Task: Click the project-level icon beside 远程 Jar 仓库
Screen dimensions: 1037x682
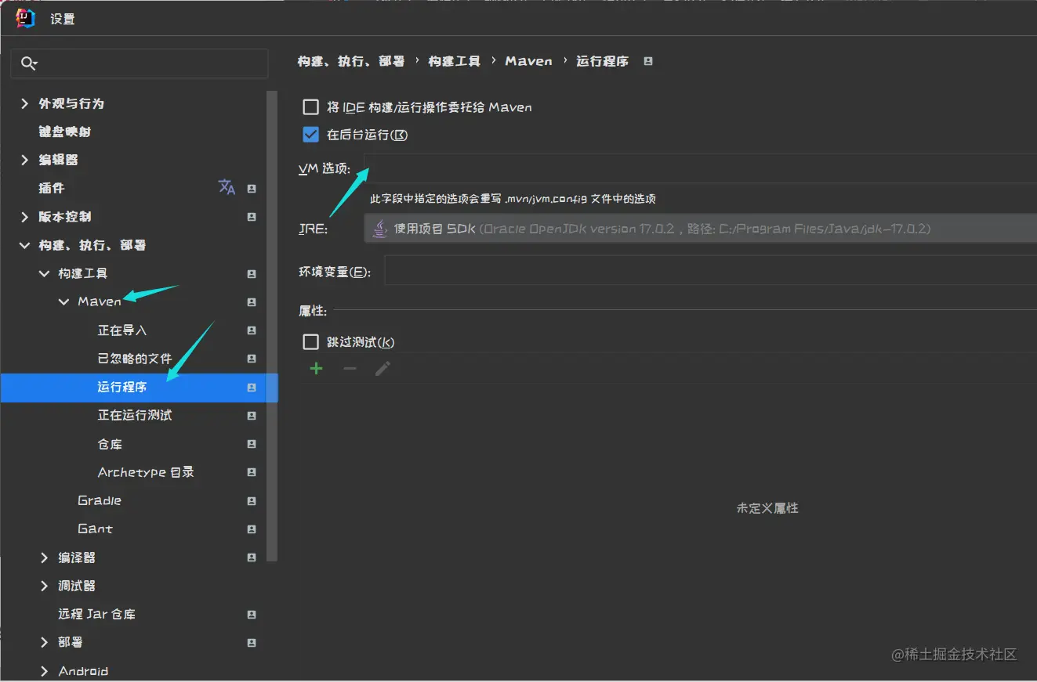Action: click(x=252, y=615)
